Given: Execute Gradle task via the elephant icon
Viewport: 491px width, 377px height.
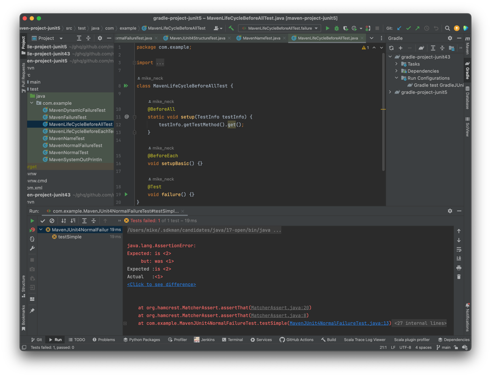Looking at the screenshot, I should [421, 48].
